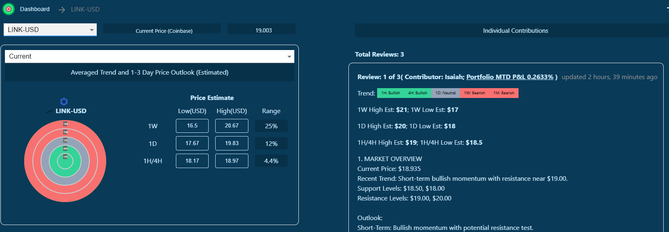This screenshot has width=669, height=232.
Task: Open the Dashboard breadcrumb link
Action: click(35, 9)
